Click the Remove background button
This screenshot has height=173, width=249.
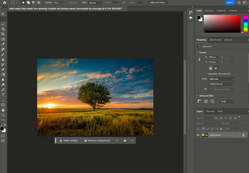tap(97, 141)
